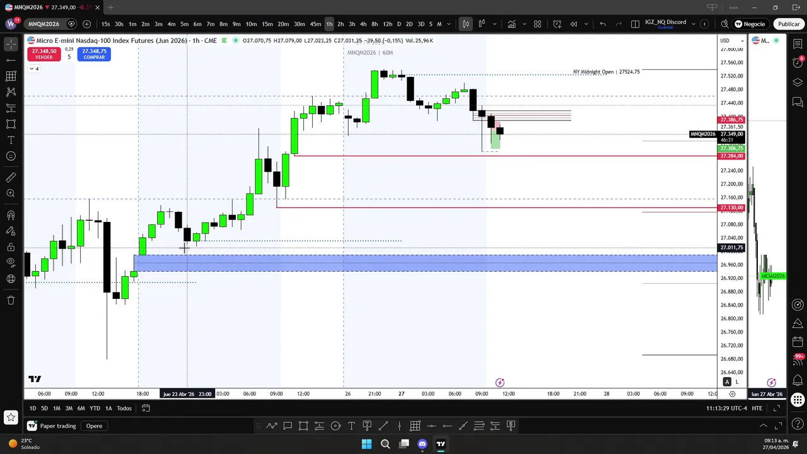The height and width of the screenshot is (454, 807).
Task: Open the chat speech-bubble panel
Action: pos(798,102)
